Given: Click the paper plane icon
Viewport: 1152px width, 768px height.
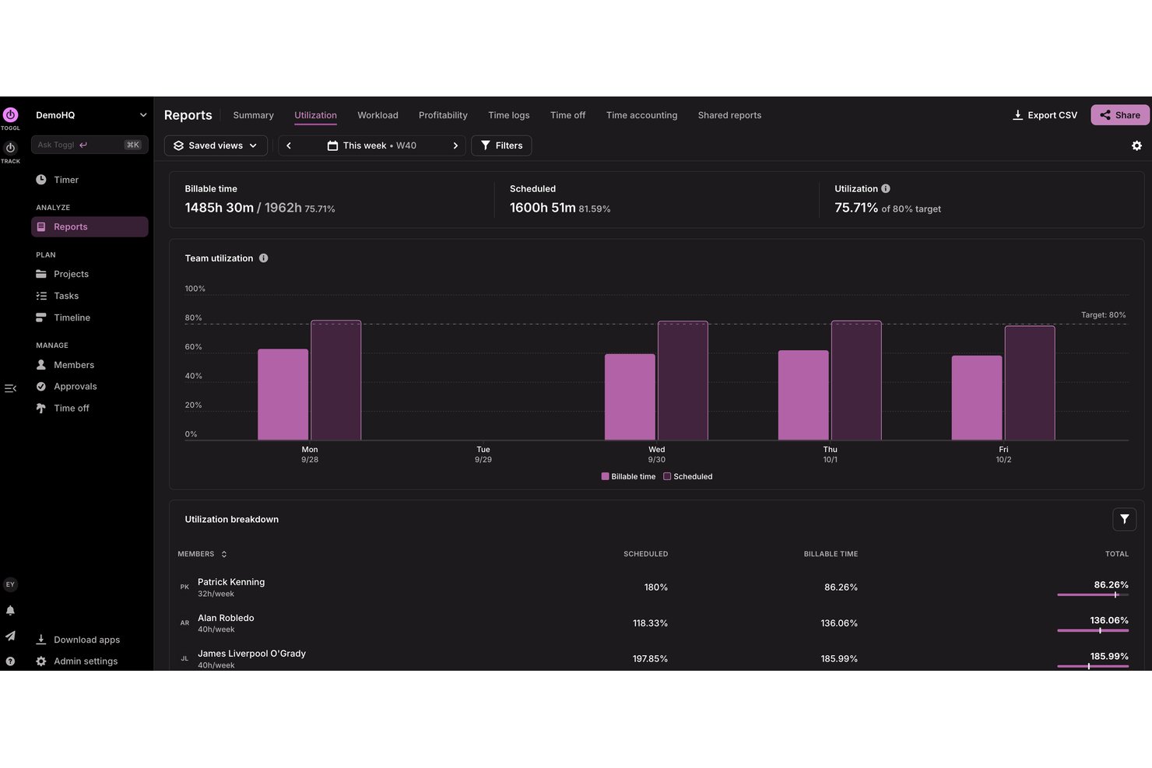Looking at the screenshot, I should tap(10, 636).
